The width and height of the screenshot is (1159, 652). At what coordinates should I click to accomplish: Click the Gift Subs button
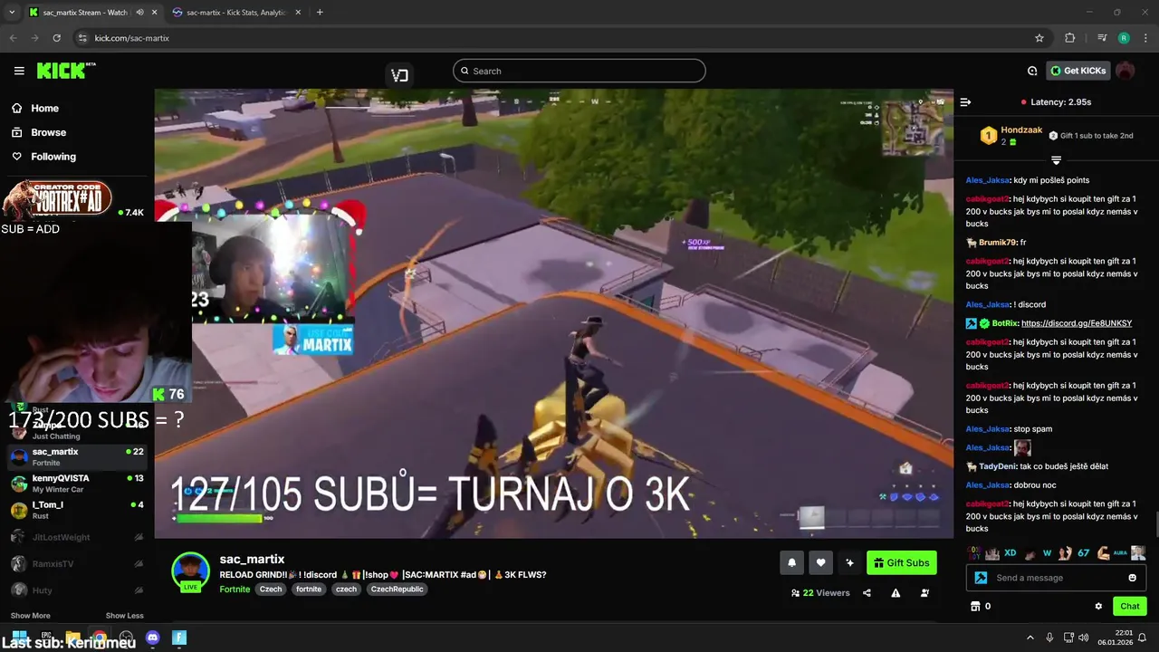pos(901,562)
